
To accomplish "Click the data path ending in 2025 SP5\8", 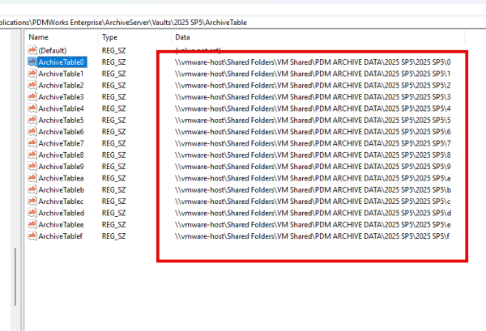I will click(313, 155).
